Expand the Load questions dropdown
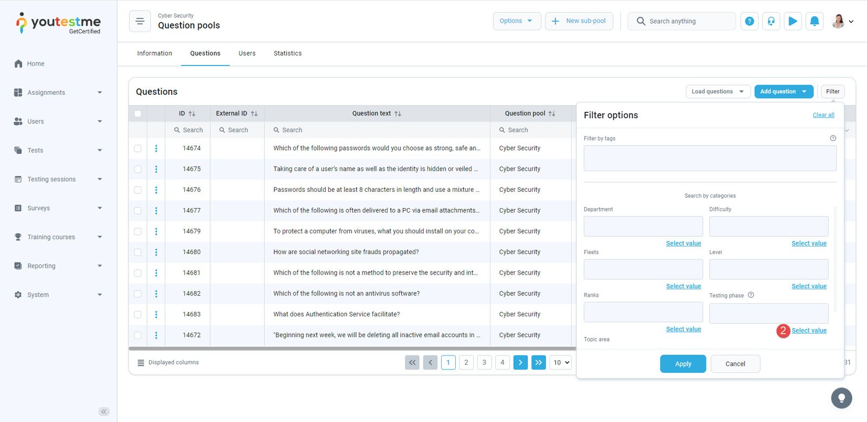Screen dimensions: 867x422 (x=718, y=92)
